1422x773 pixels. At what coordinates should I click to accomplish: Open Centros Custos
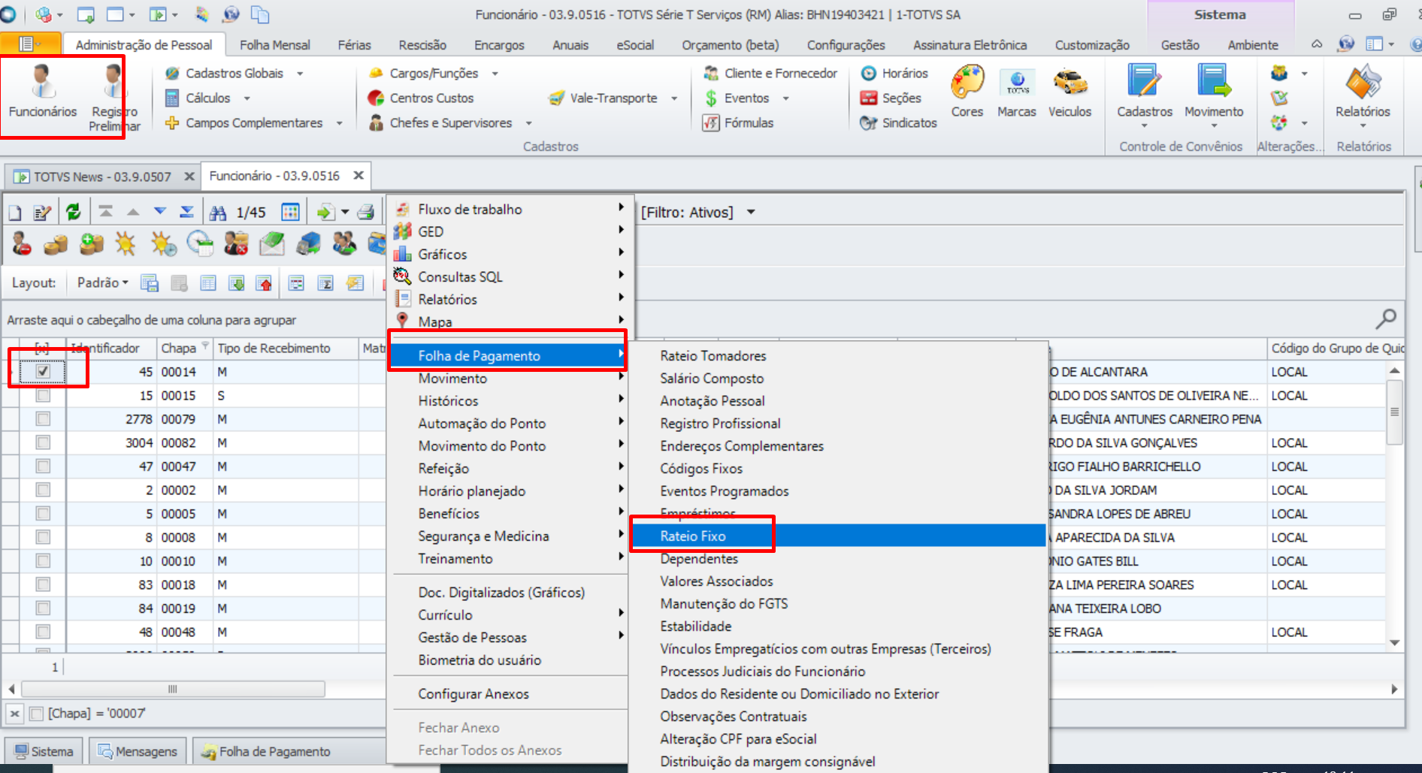point(422,98)
